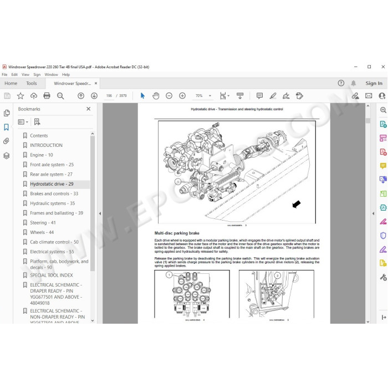Open More Tools wrench icon
The width and height of the screenshot is (388, 388).
tap(383, 277)
